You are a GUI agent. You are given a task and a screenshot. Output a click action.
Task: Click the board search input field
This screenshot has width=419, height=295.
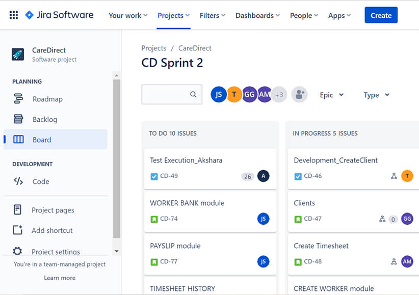(172, 94)
